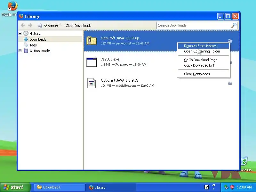Click the Firefox icon in Library title bar
Viewport: 256px width, 192px height.
coord(21,16)
